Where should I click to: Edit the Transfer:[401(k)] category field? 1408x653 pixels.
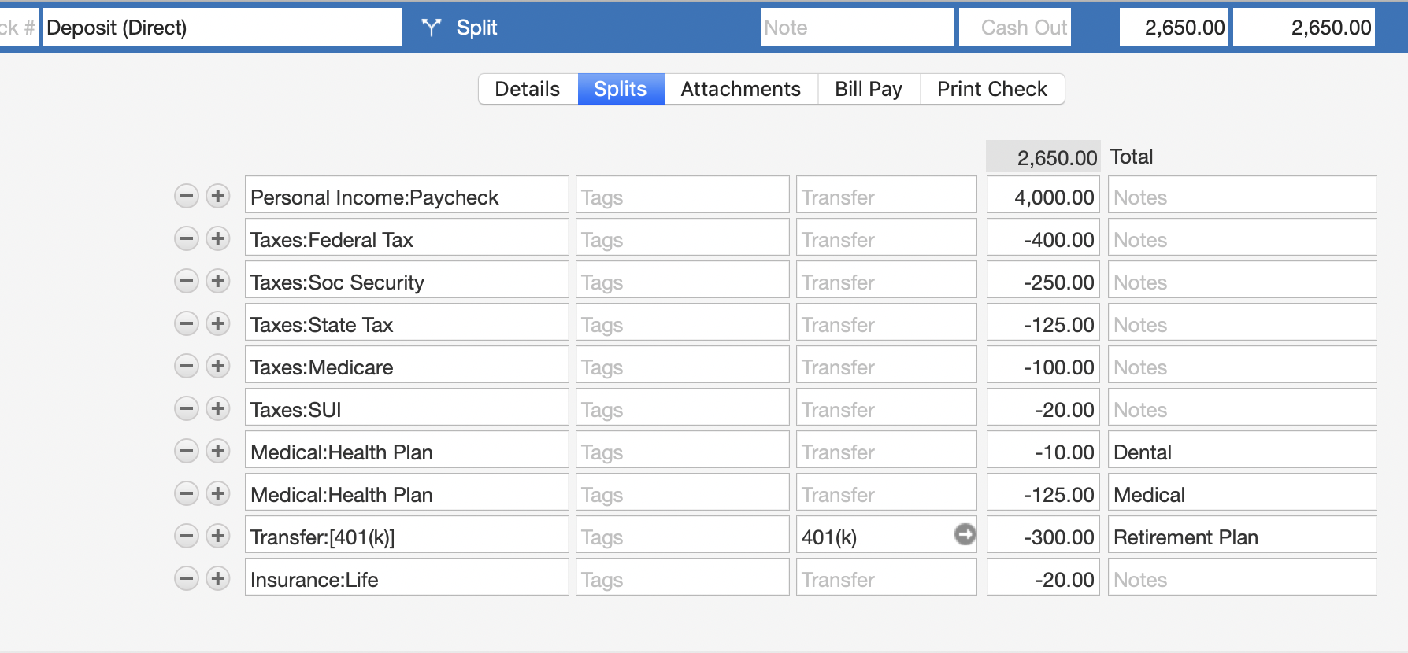point(406,534)
